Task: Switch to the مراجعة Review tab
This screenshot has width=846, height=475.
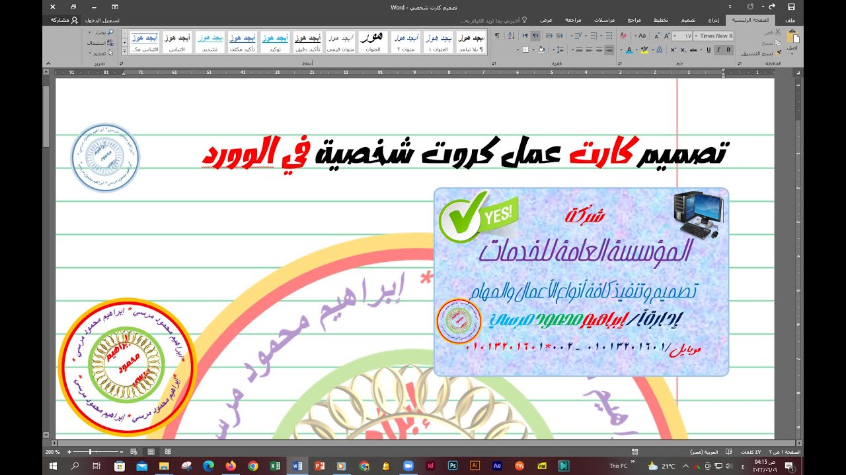Action: point(574,20)
